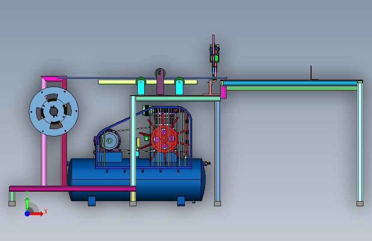
Task: Click the blue Z axis origin dot
Action: click(27, 214)
